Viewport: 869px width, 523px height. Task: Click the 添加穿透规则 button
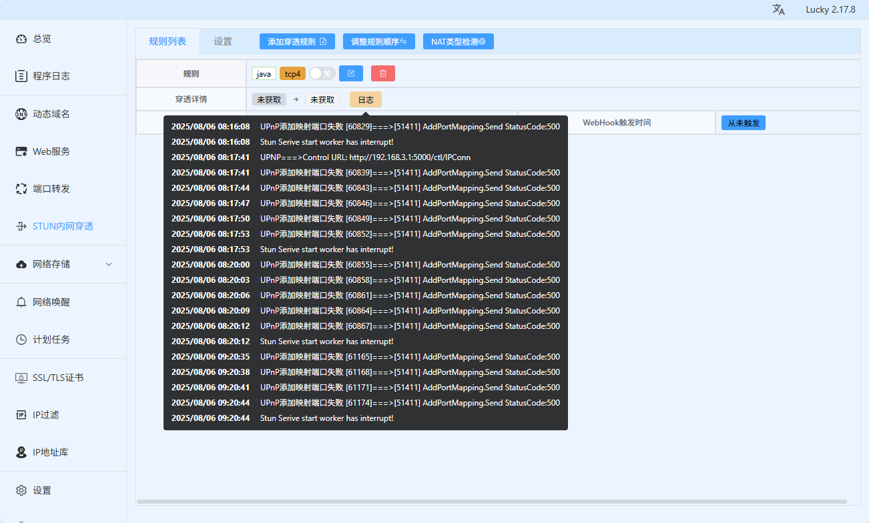[x=297, y=41]
